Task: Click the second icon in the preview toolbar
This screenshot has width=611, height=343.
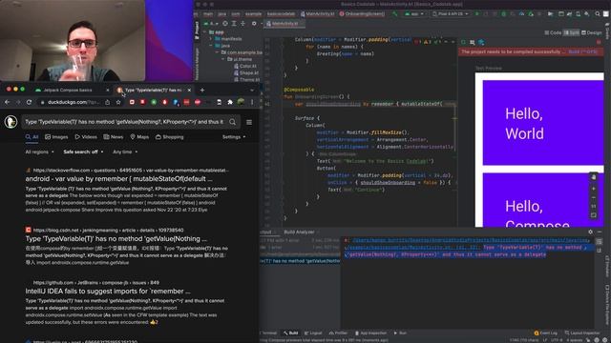Action: click(x=473, y=42)
